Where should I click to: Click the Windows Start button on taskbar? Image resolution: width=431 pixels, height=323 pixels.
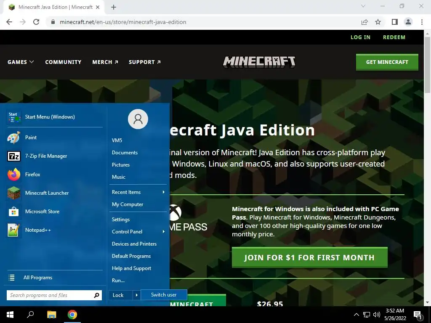(10, 315)
